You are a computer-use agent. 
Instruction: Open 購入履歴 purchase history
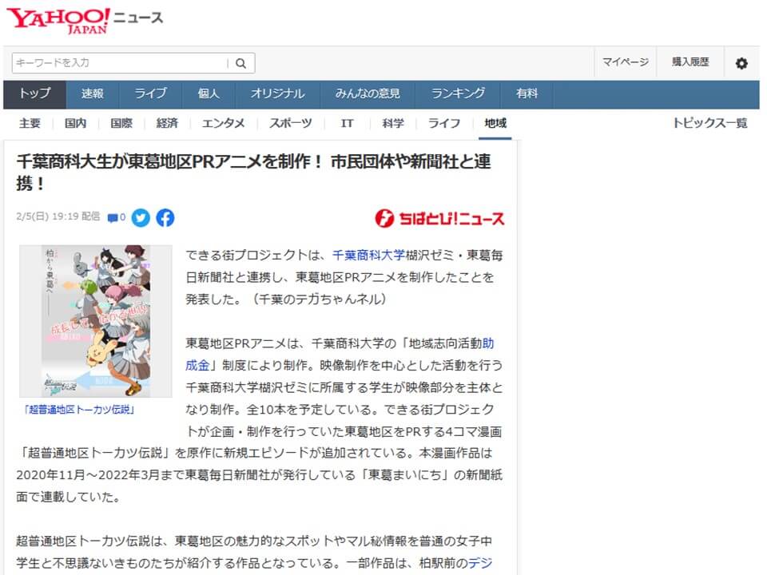[690, 62]
